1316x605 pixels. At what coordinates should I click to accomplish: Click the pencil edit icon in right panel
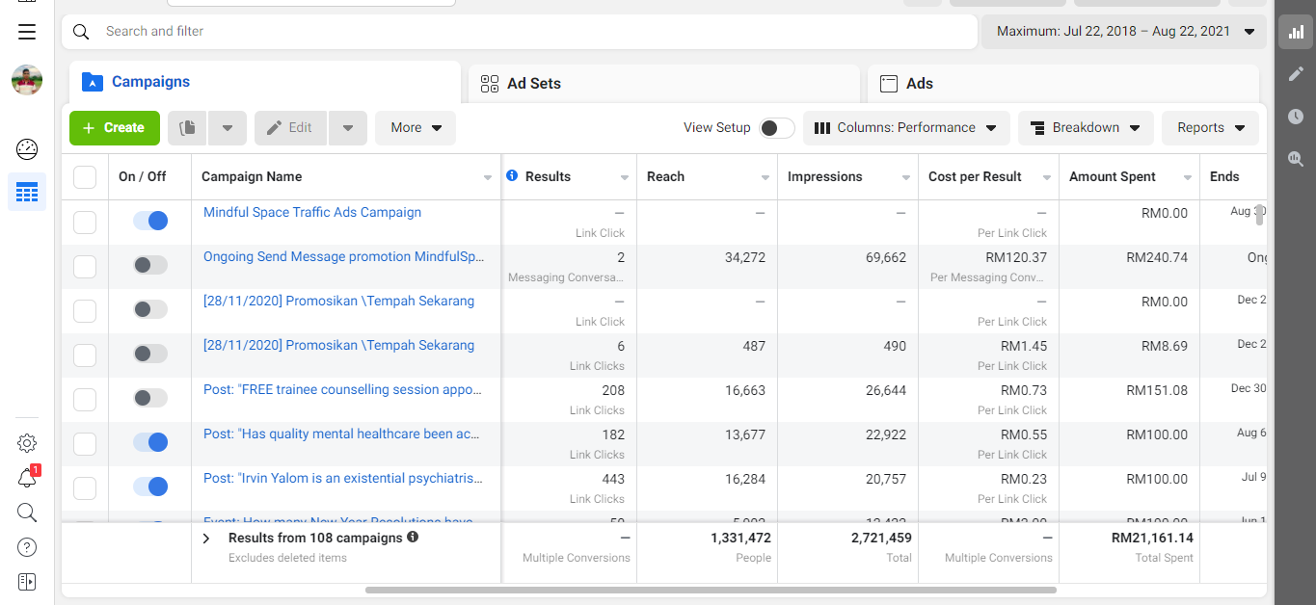point(1296,74)
